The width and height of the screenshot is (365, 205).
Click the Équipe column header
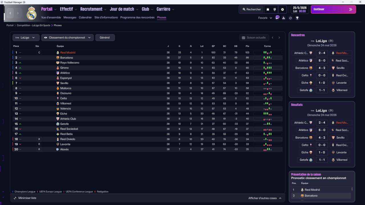(60, 46)
